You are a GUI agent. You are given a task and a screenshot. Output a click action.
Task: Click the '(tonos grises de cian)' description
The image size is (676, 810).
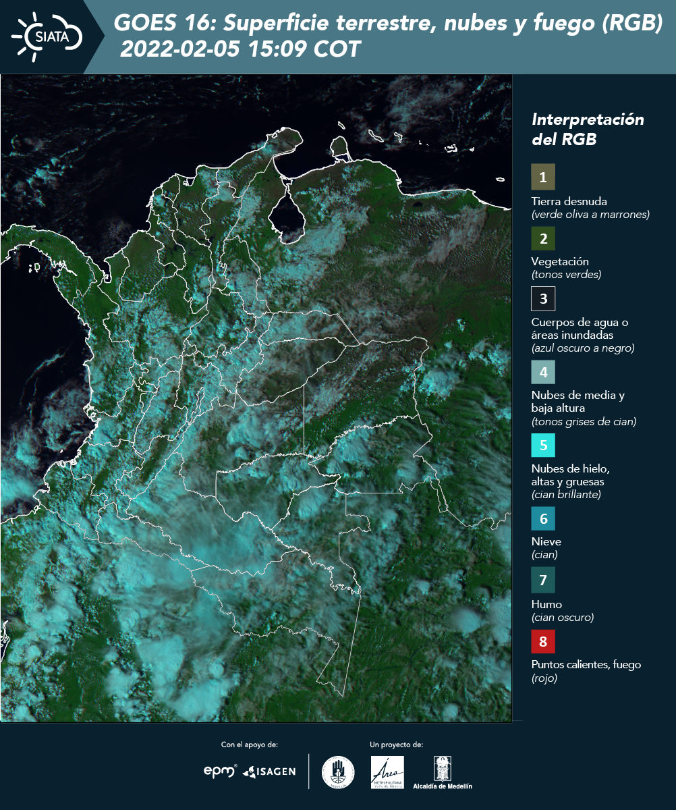584,422
